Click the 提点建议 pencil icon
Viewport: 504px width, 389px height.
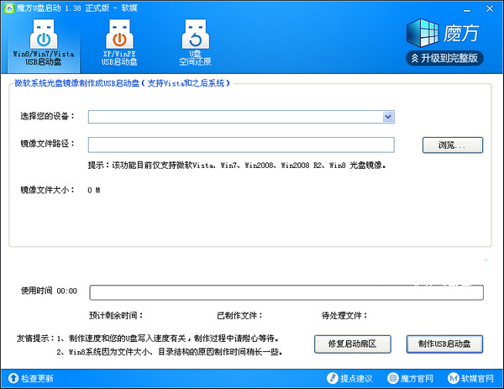coord(333,378)
